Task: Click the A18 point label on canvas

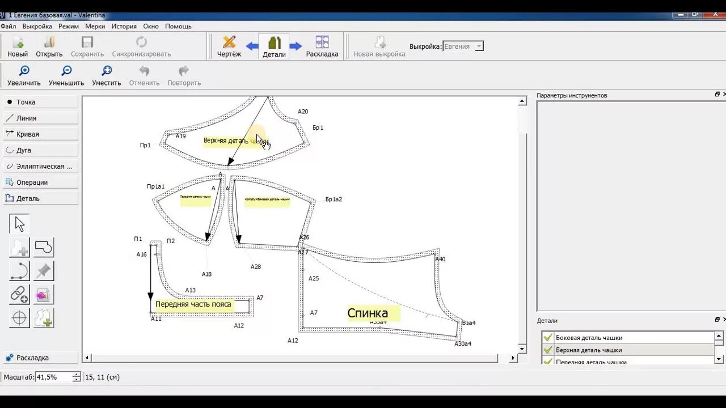Action: coord(206,274)
